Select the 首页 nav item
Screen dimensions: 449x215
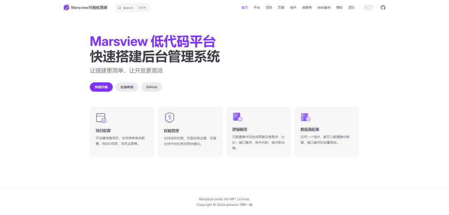click(x=244, y=7)
